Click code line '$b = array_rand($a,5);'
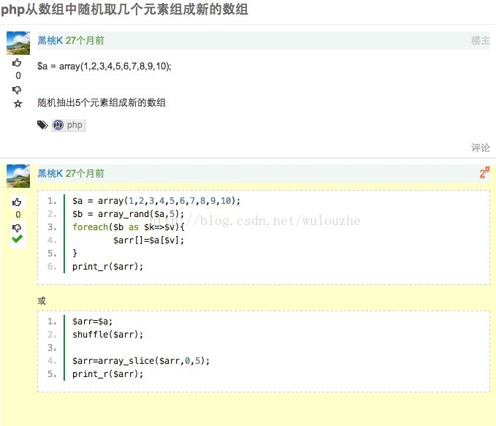496x426 pixels. coord(128,214)
